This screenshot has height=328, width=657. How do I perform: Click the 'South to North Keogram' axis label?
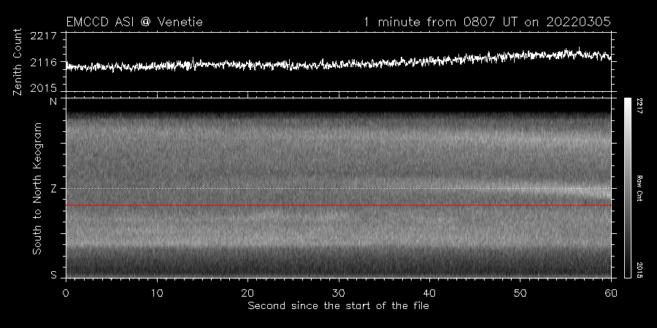pyautogui.click(x=37, y=188)
